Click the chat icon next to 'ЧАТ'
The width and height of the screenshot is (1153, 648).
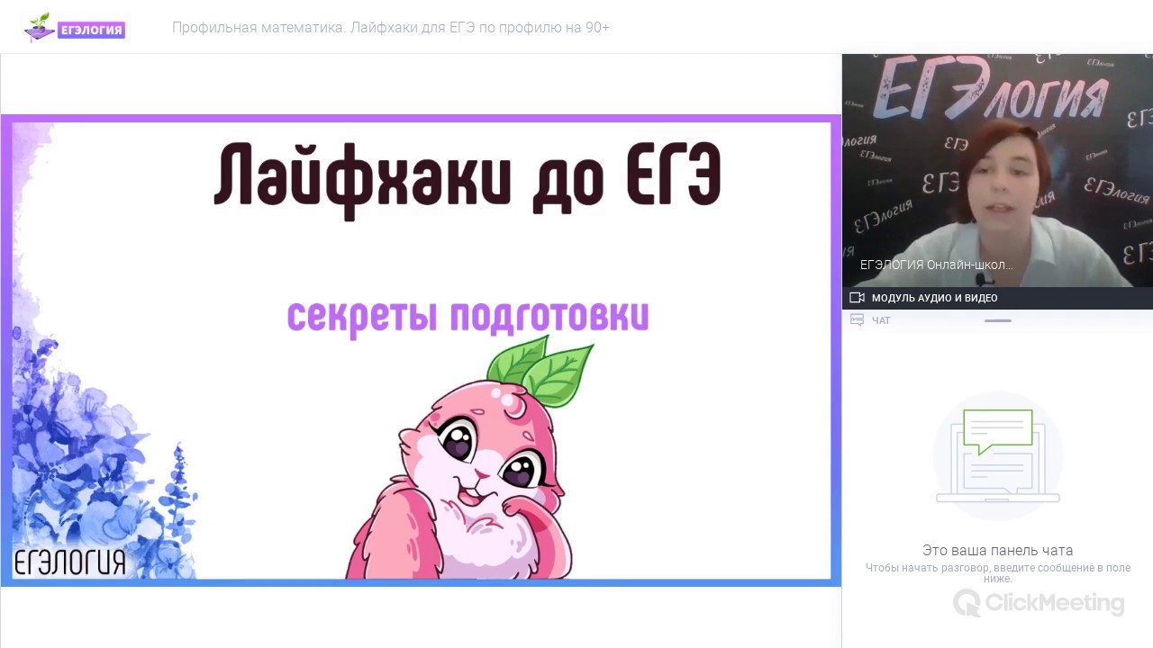(x=857, y=319)
